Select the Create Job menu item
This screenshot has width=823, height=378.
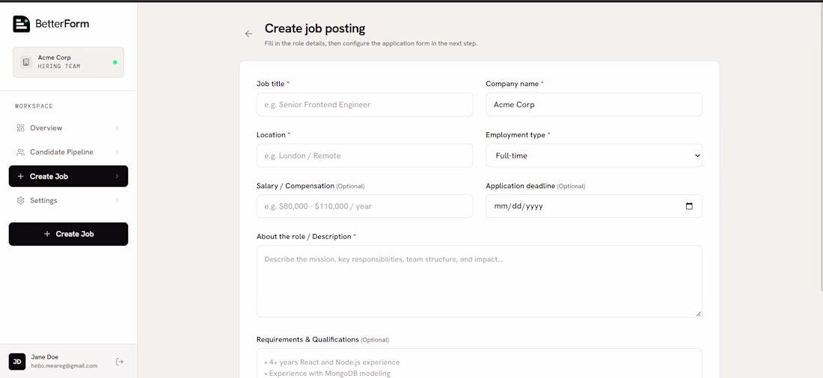click(x=68, y=176)
